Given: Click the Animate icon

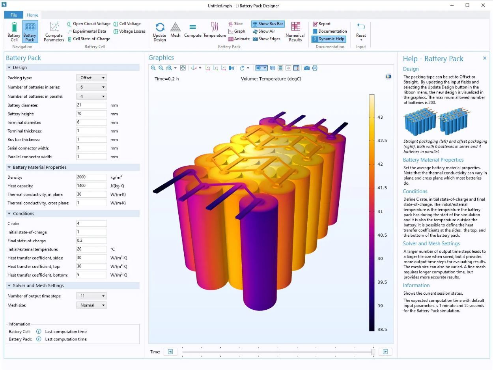Looking at the screenshot, I should 239,39.
